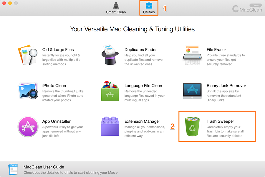The height and width of the screenshot is (177, 265).
Task: Open the Duplicates Finder hat icon
Action: coord(110,55)
